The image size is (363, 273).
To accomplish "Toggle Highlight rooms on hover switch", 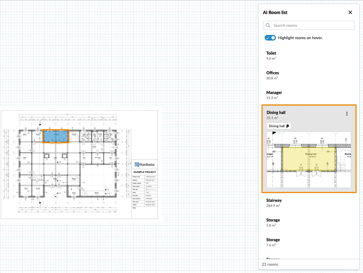I will click(x=270, y=38).
